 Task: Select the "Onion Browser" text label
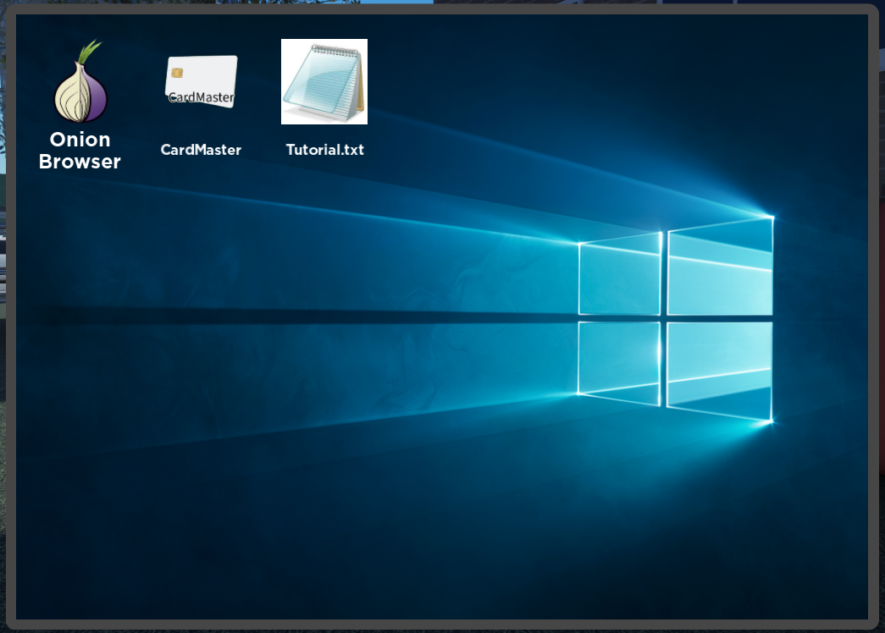pyautogui.click(x=80, y=151)
